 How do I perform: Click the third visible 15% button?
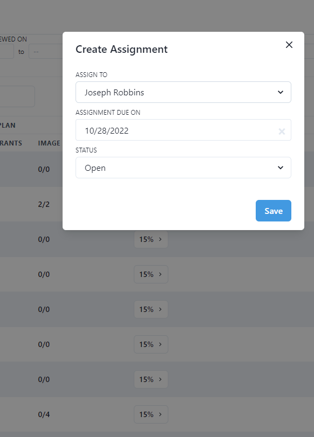click(x=151, y=309)
